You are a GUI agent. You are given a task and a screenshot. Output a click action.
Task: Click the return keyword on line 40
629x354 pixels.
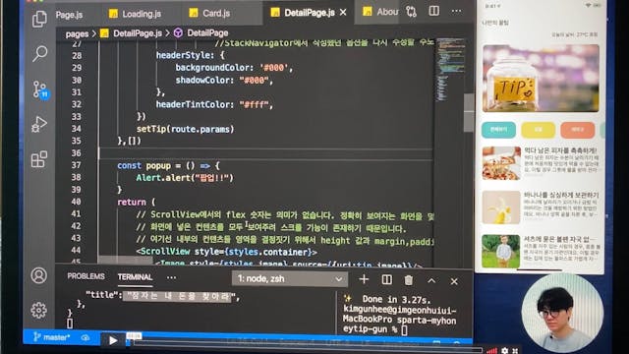pyautogui.click(x=131, y=202)
